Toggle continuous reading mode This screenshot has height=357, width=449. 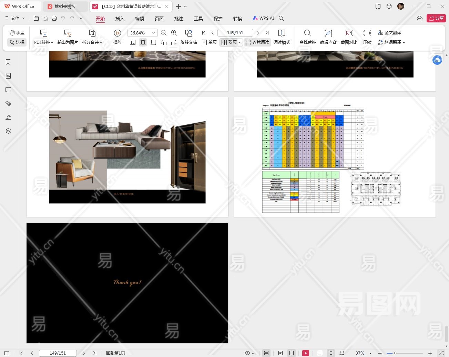(257, 42)
